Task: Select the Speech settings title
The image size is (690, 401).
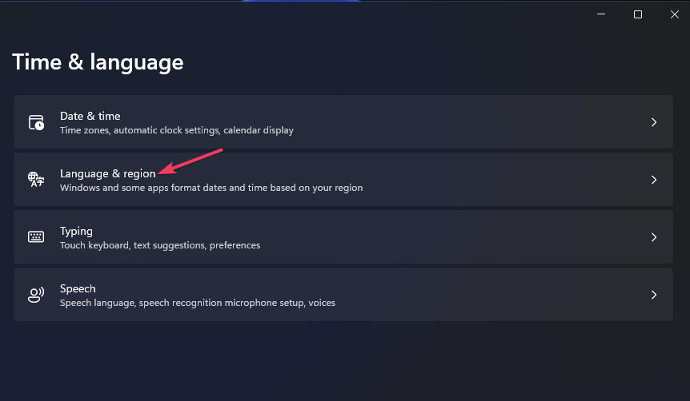Action: click(x=78, y=288)
